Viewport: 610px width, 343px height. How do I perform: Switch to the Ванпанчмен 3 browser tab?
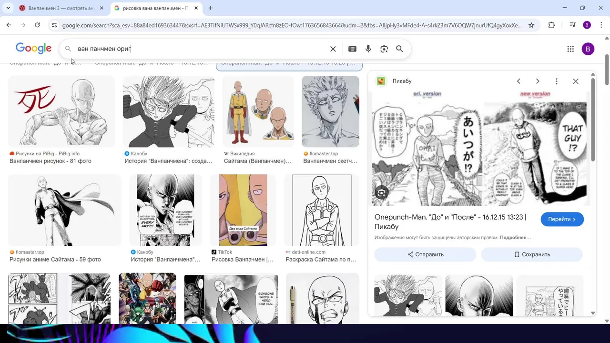pos(61,8)
